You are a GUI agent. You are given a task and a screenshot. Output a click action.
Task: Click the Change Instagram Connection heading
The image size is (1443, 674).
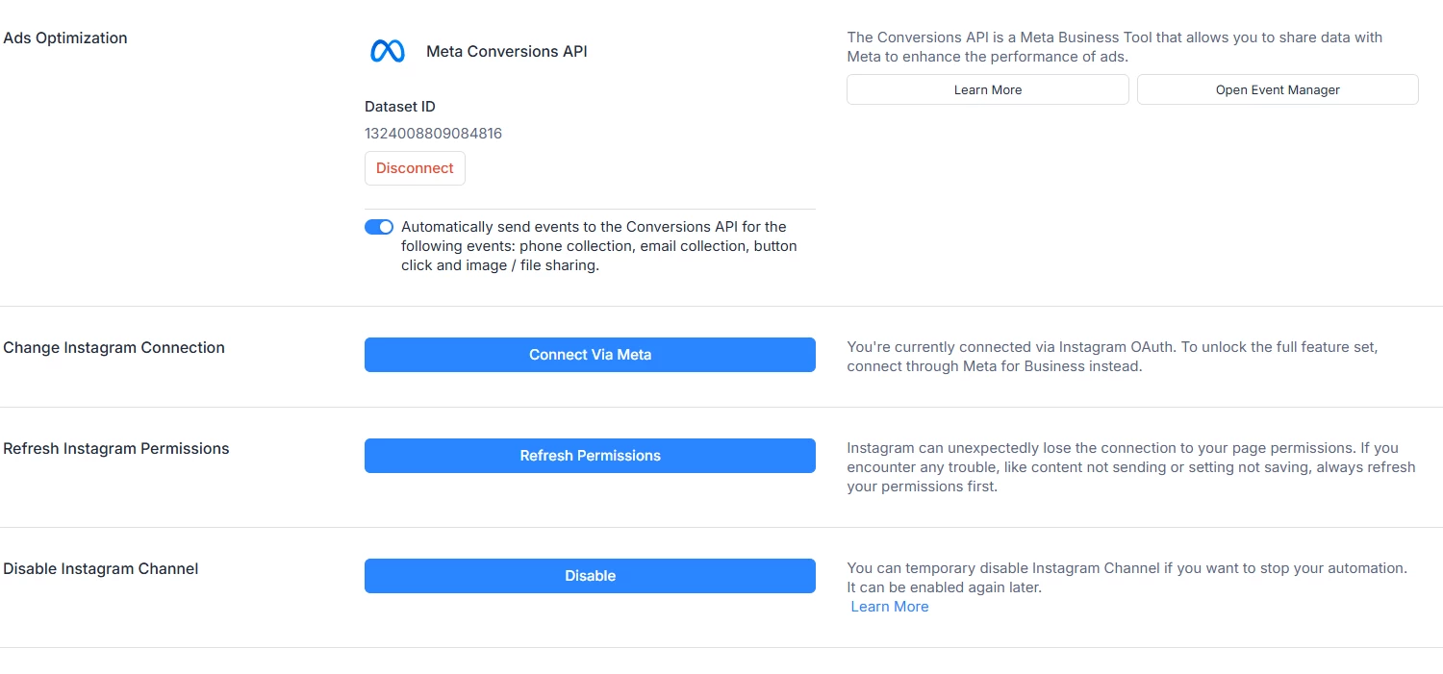coord(114,348)
